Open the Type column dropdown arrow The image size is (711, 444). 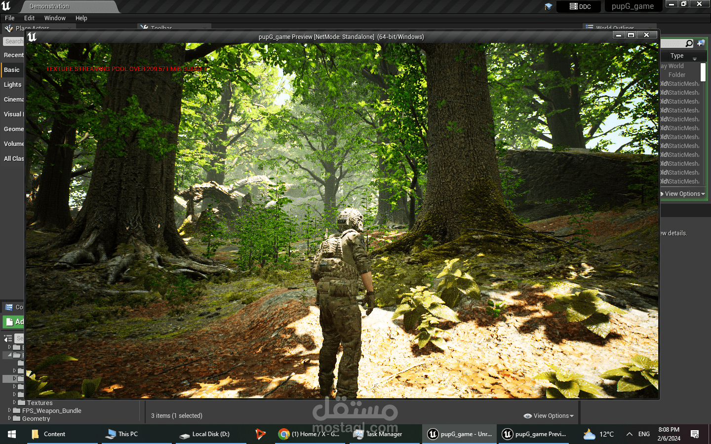(x=695, y=59)
